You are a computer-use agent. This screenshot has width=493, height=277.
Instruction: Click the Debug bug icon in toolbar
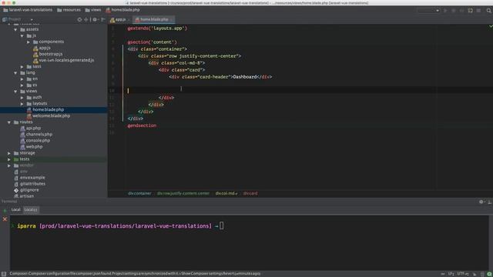pyautogui.click(x=454, y=10)
